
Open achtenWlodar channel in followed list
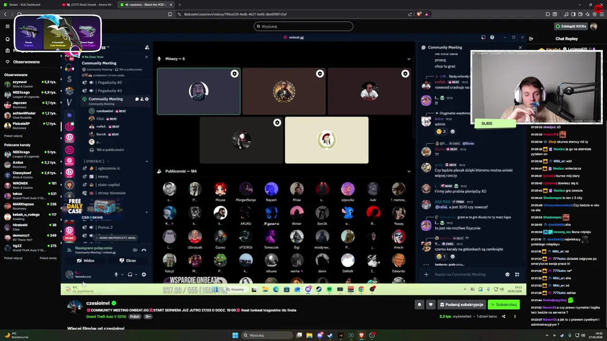30,116
